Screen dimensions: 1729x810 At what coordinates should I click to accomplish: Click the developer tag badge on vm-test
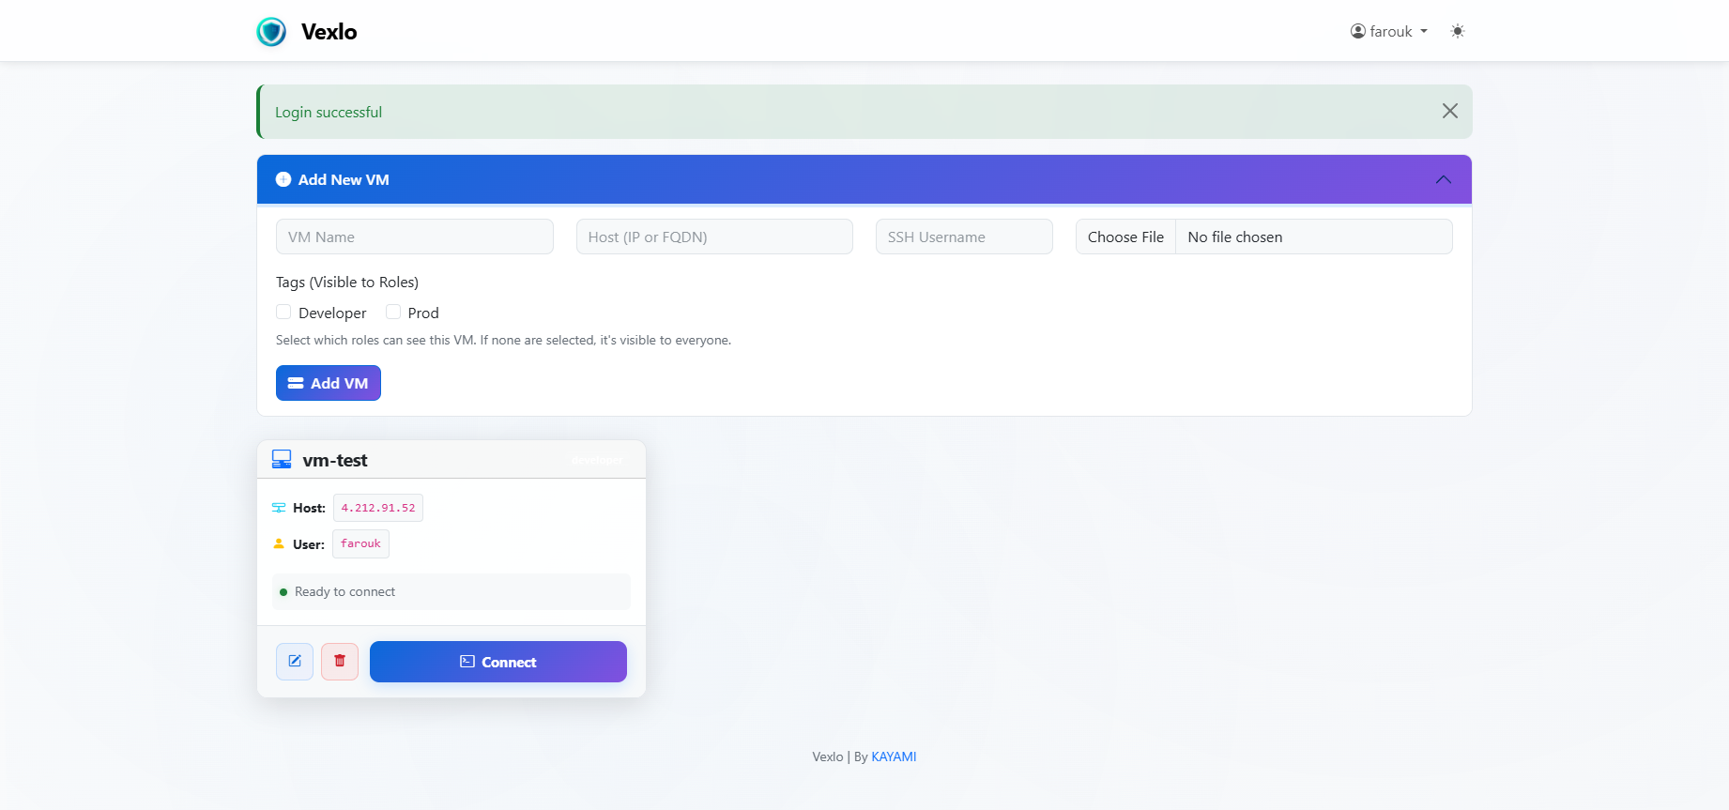coord(597,460)
